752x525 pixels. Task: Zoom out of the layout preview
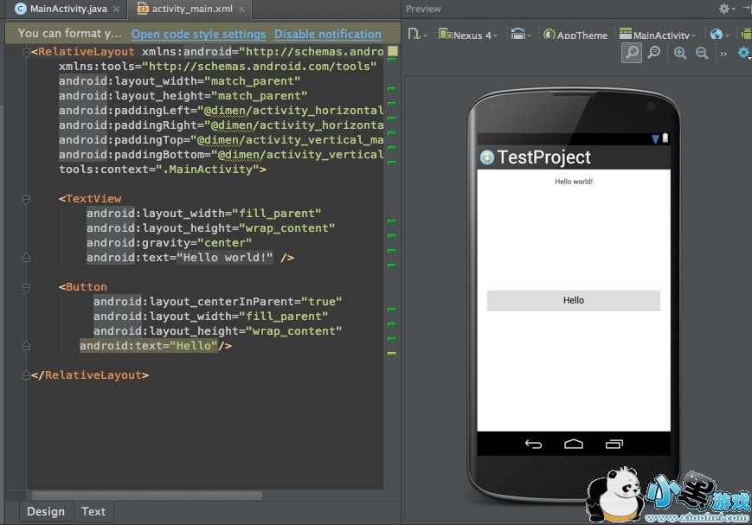[x=702, y=54]
